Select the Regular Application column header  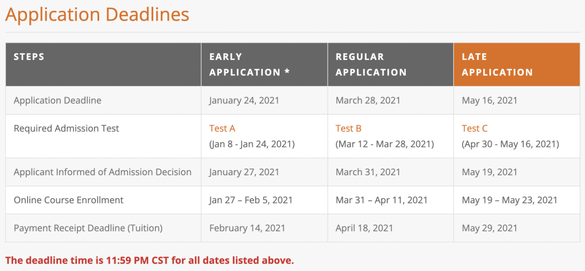[x=391, y=64]
